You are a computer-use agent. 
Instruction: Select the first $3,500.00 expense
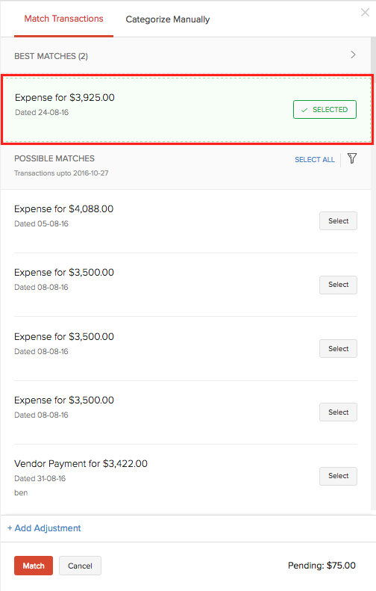(339, 285)
